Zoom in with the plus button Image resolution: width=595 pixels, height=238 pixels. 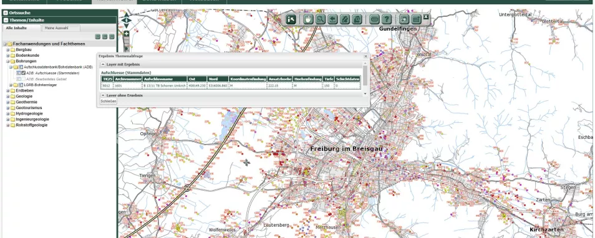127,34
